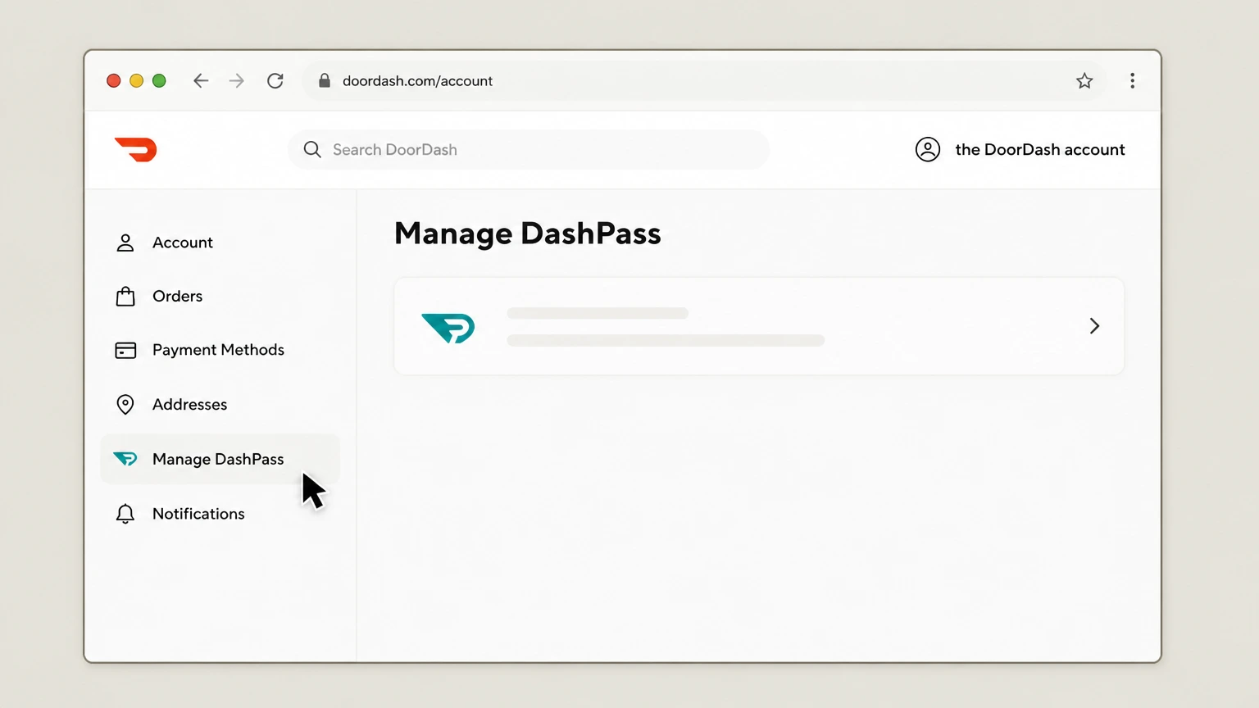This screenshot has height=708, width=1259.
Task: Click the Notifications bell icon
Action: (x=125, y=514)
